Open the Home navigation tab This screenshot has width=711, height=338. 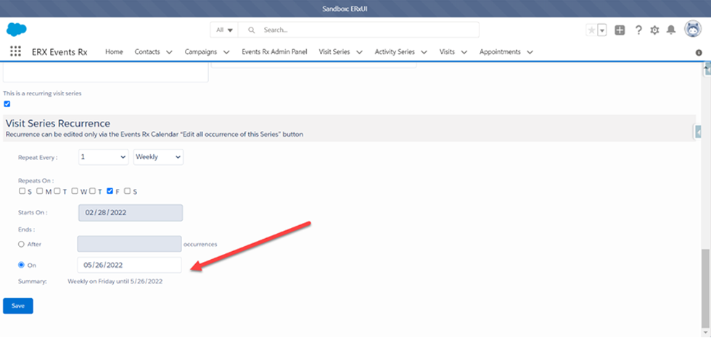114,52
